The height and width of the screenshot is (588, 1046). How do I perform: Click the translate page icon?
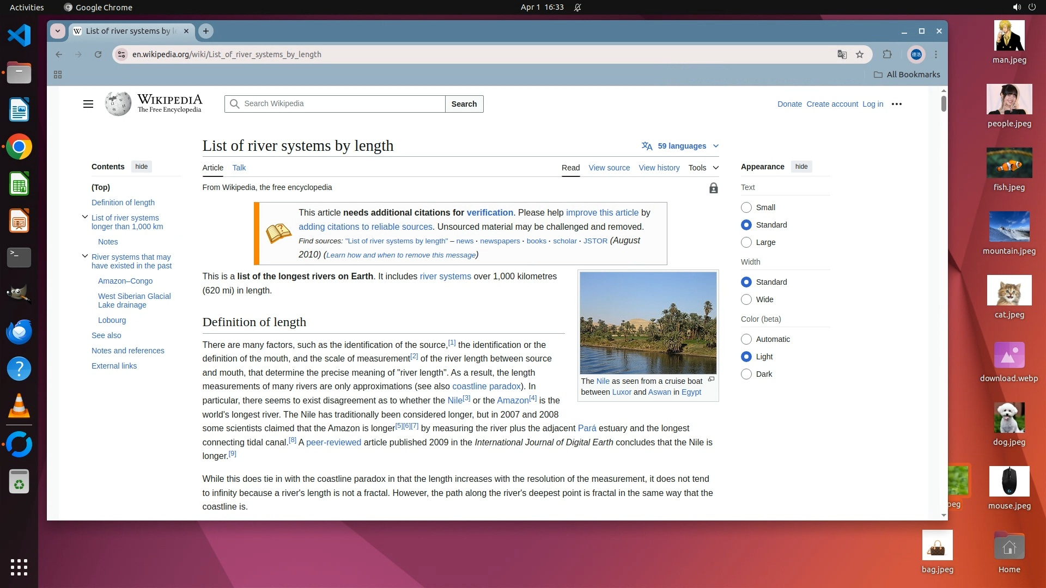click(842, 54)
